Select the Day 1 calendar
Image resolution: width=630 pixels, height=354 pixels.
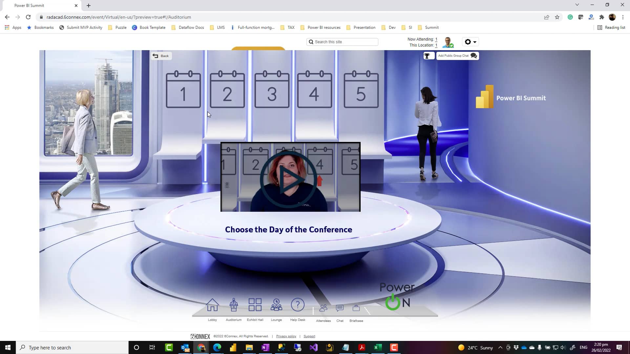coord(183,90)
